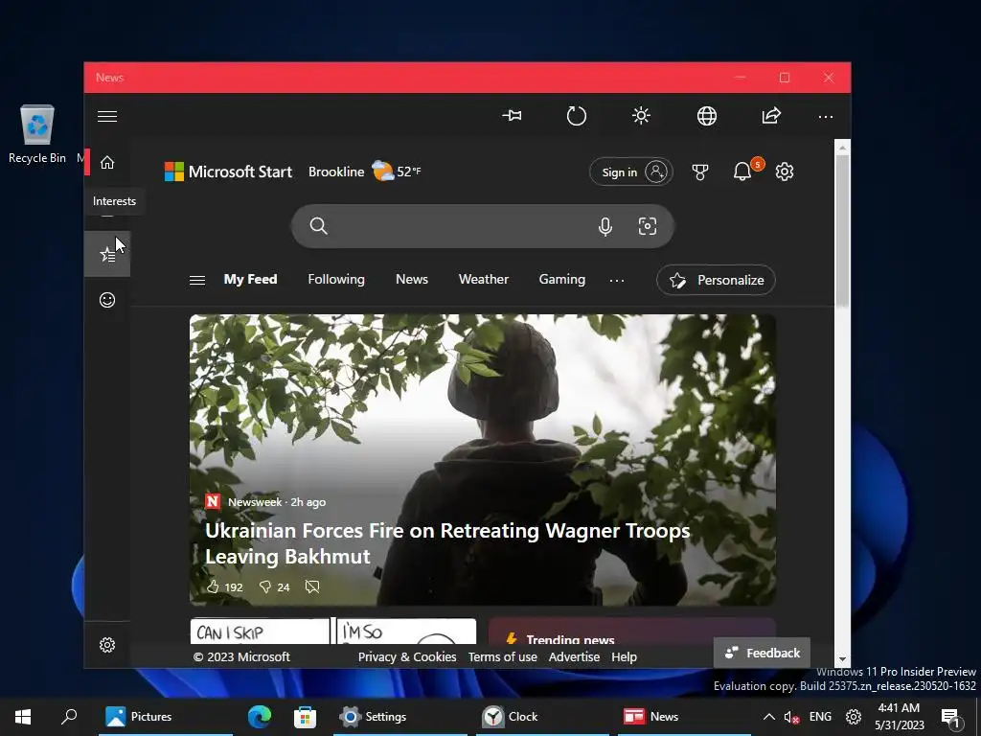Screen dimensions: 981x736
Task: Open the Advertise footer link
Action: (575, 657)
